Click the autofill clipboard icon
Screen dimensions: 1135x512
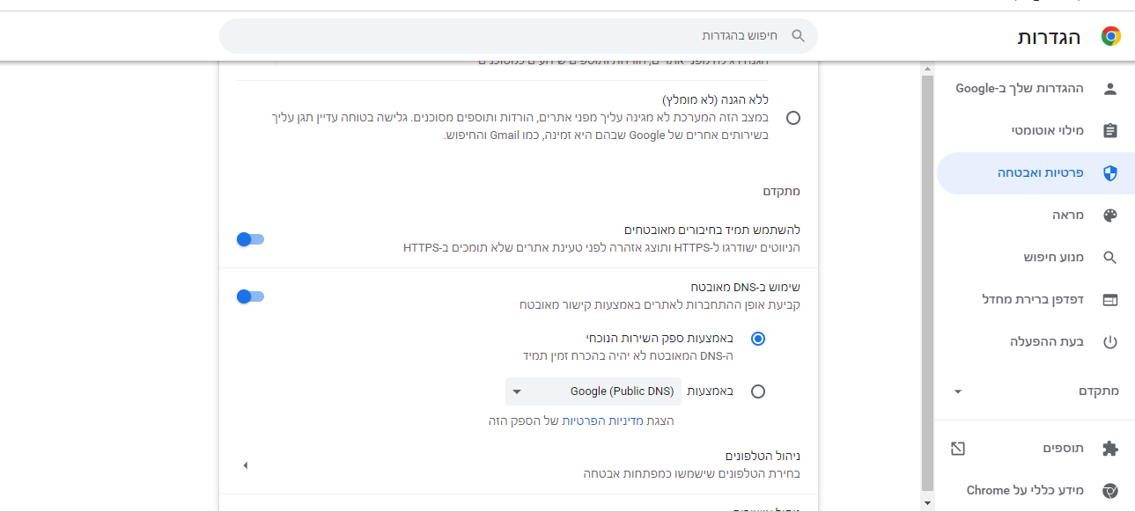tap(1109, 130)
